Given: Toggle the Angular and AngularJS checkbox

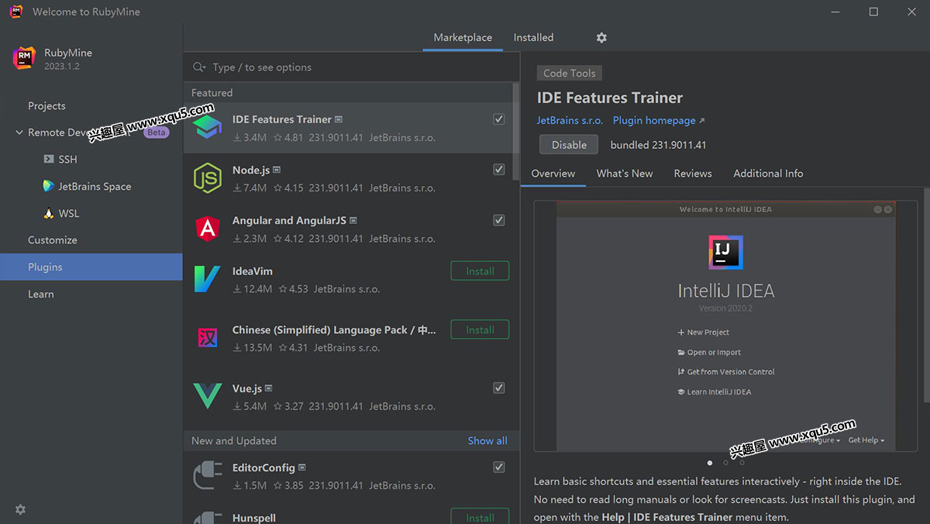Looking at the screenshot, I should pos(499,220).
